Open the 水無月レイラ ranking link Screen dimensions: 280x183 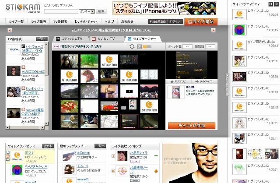(139, 152)
